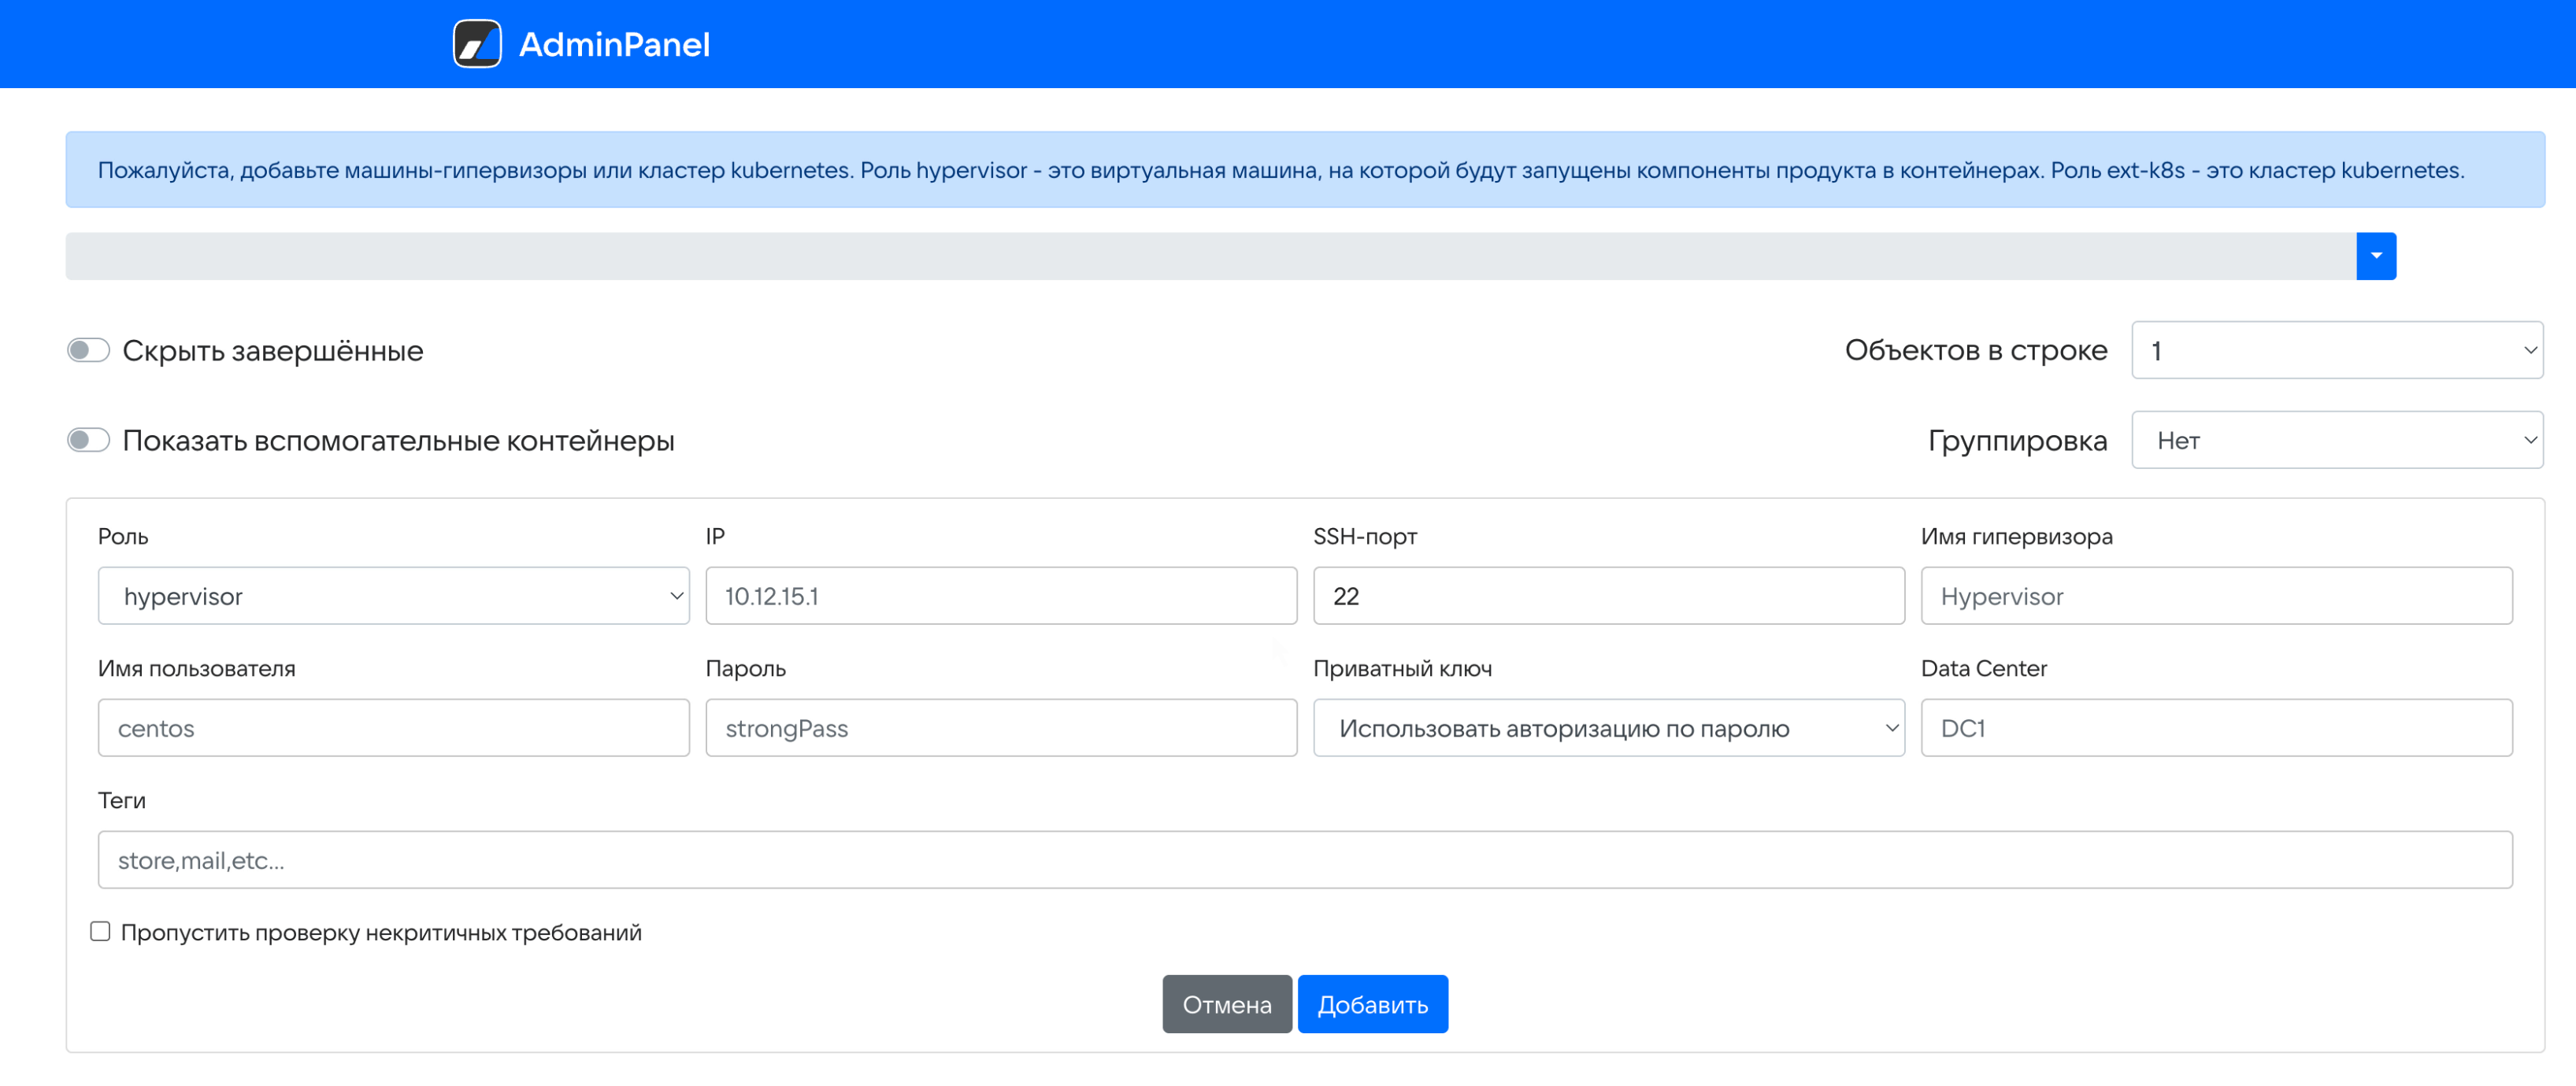Open the Объектов в строке dropdown
The image size is (2576, 1086).
point(2336,351)
